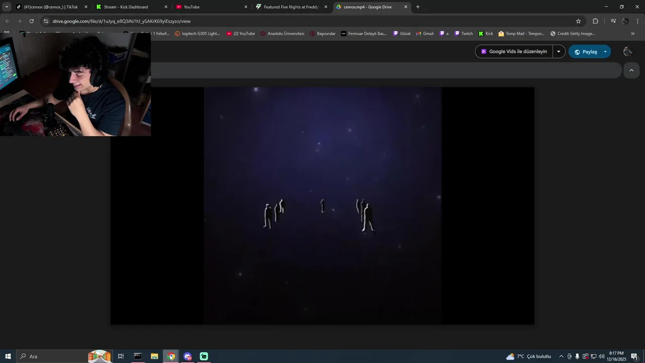Open the Extensions puzzle icon
This screenshot has width=645, height=363.
coord(595,21)
